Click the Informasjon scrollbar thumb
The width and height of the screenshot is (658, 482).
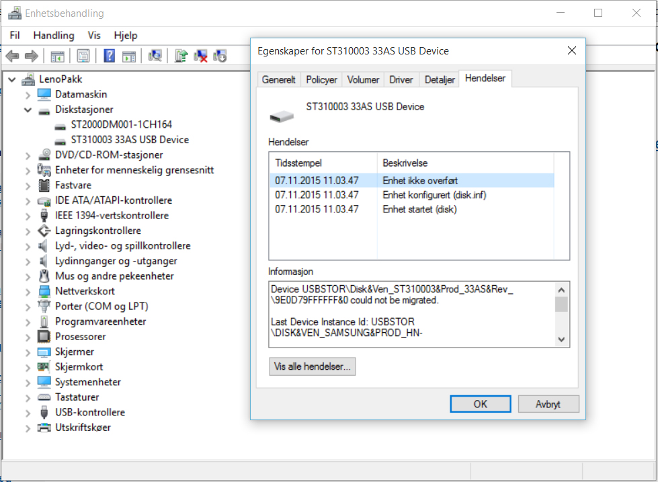561,305
